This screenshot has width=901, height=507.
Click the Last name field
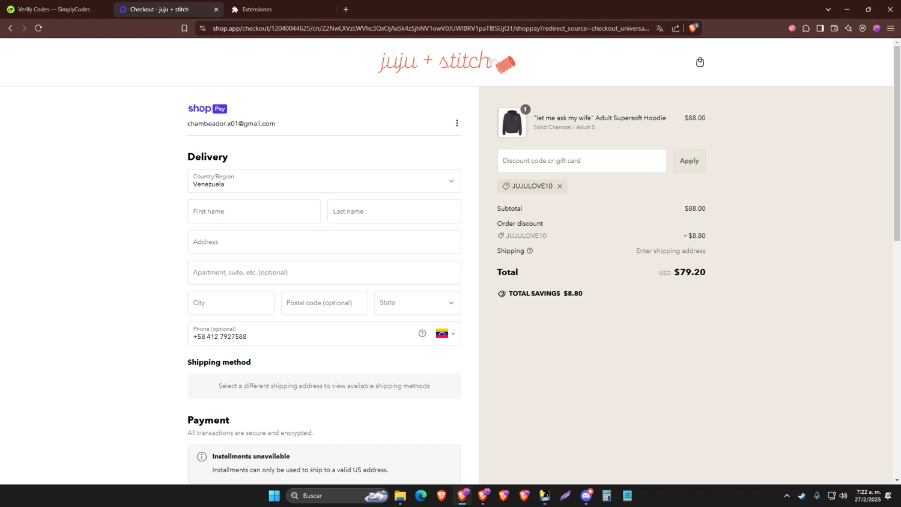394,211
